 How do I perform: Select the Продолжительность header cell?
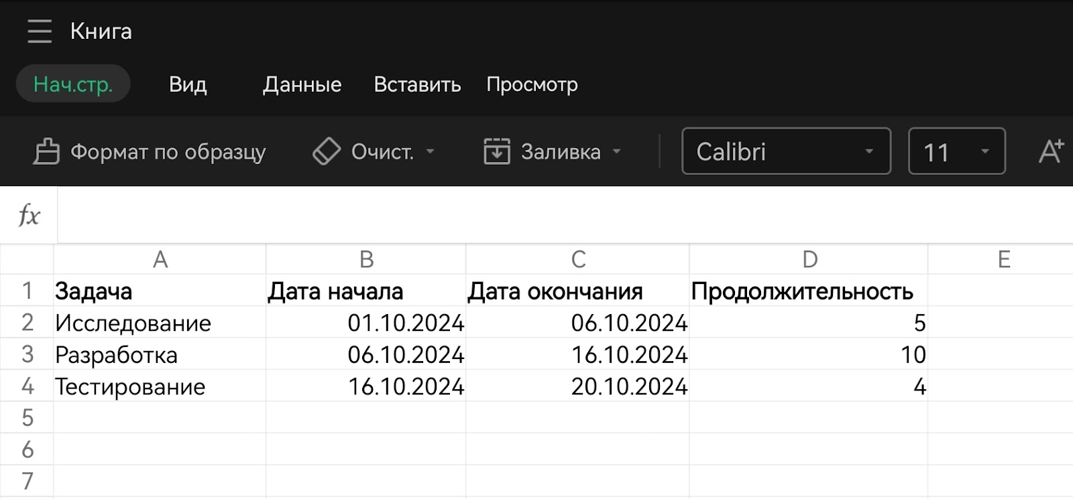[x=808, y=291]
